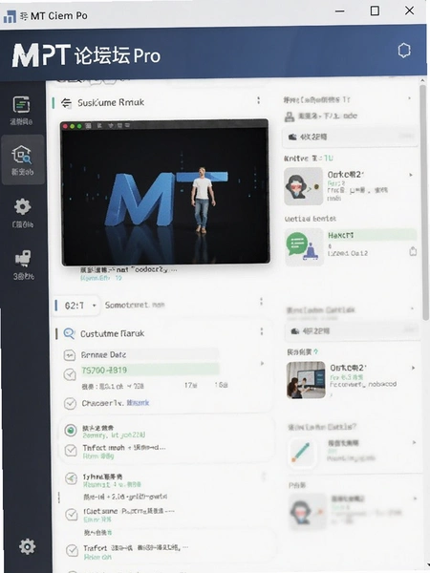Click the green dot on video window

[79, 126]
